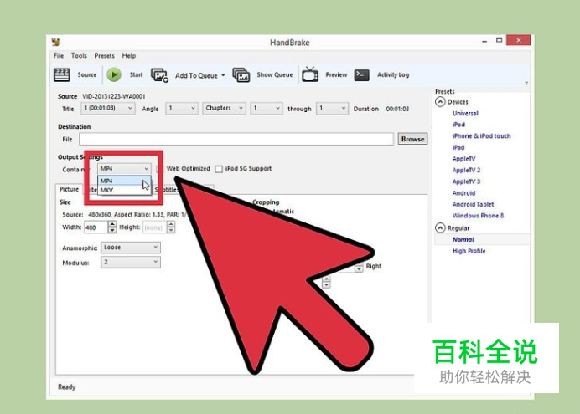The width and height of the screenshot is (580, 414).
Task: Open the ending chapter dropdown after through
Action: (x=332, y=108)
